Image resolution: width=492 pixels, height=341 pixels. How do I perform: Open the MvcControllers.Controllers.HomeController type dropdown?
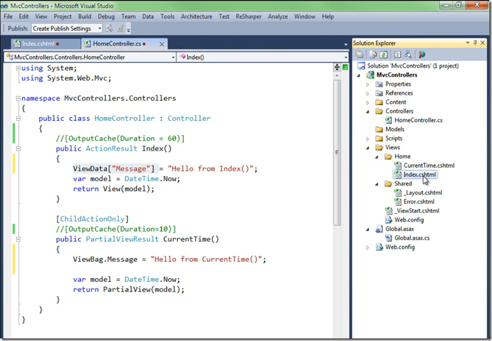click(173, 57)
